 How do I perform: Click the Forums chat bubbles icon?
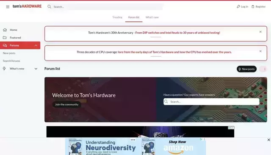click(x=5, y=45)
